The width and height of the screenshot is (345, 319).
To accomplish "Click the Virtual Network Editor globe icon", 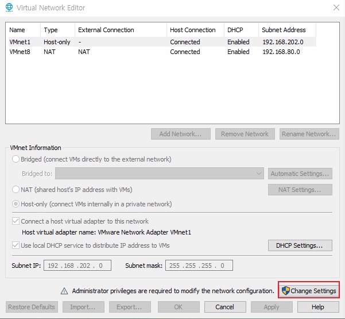I will 9,7.
